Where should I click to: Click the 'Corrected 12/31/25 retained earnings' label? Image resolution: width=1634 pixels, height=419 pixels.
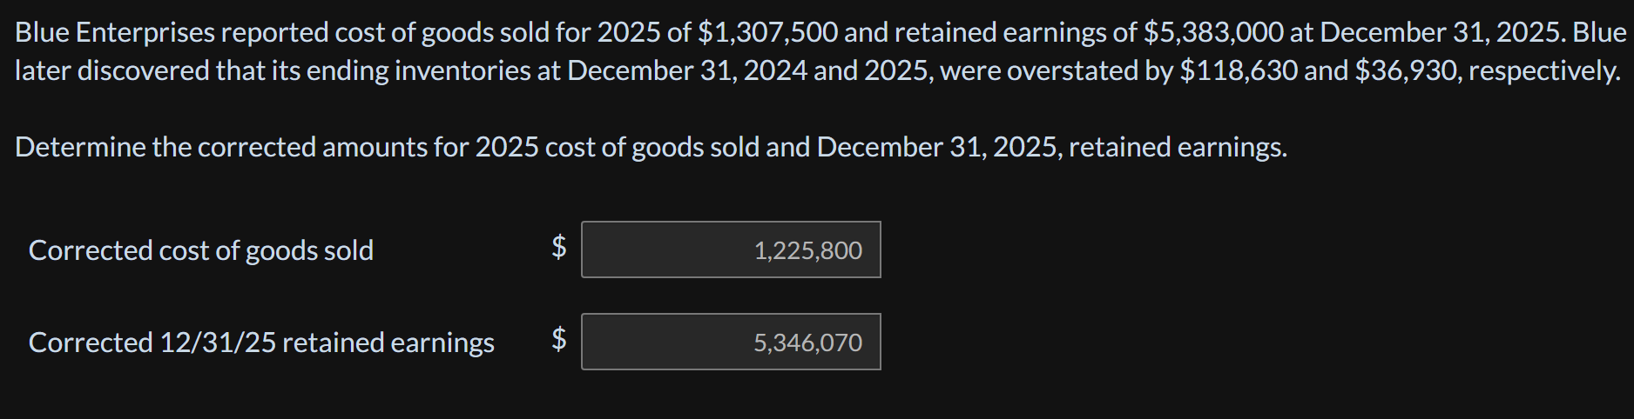(x=261, y=343)
